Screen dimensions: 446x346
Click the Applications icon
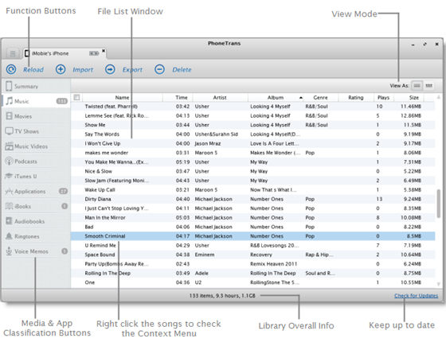pyautogui.click(x=9, y=191)
